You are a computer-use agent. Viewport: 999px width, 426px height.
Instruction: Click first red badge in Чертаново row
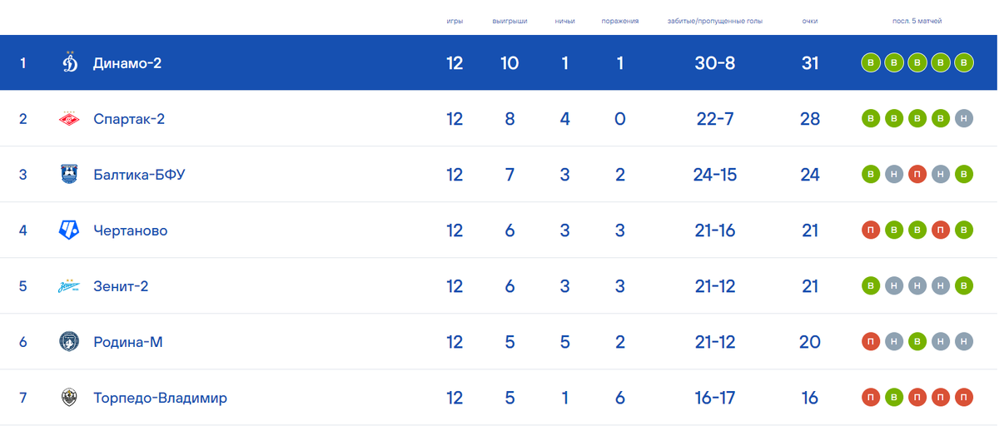coord(871,230)
